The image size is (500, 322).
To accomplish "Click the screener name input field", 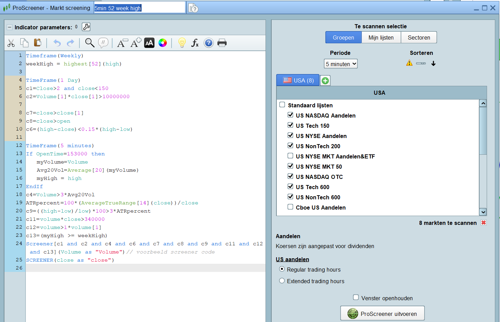I will [x=139, y=8].
